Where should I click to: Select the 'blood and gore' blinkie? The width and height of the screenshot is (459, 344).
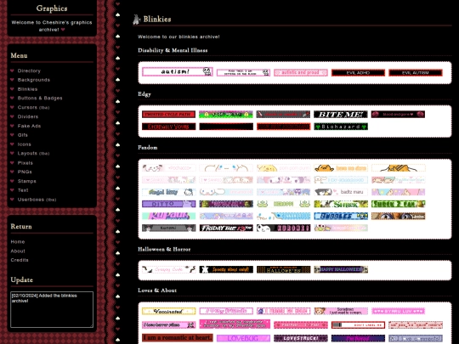tap(398, 115)
